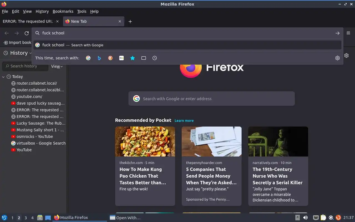
Task: Search with Google one-off icon
Action: [x=88, y=58]
